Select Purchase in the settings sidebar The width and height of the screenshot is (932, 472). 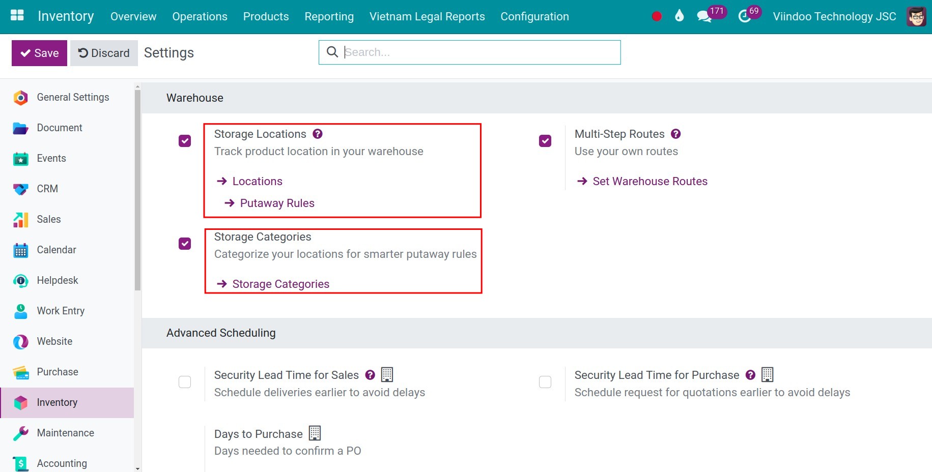(67, 372)
